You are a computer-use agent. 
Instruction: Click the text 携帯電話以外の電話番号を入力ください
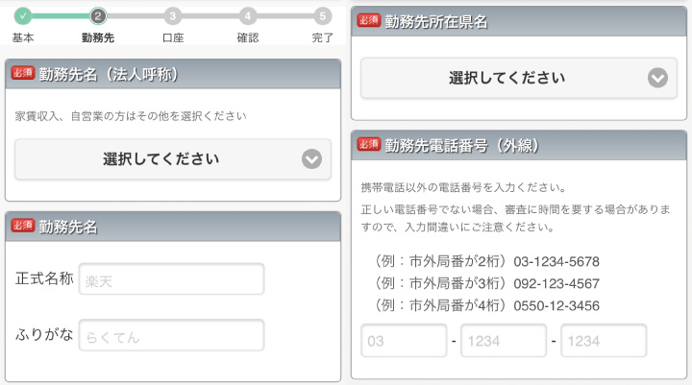coord(463,187)
